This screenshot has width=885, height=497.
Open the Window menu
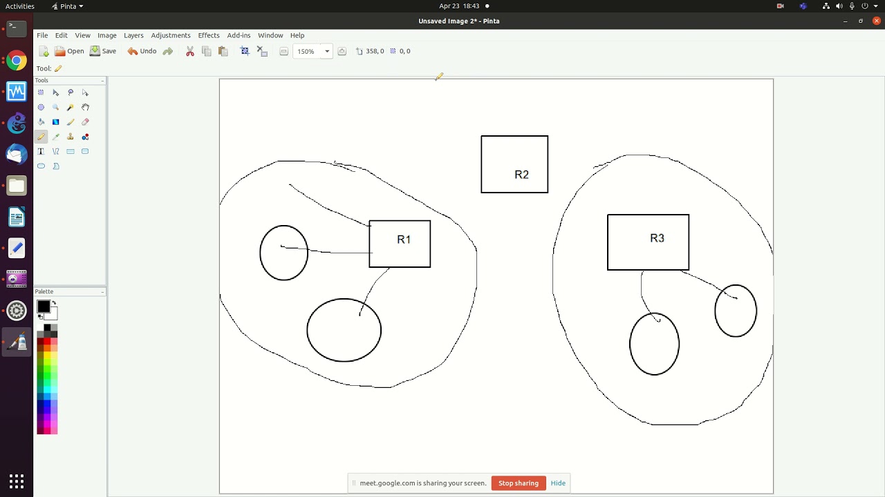tap(270, 35)
